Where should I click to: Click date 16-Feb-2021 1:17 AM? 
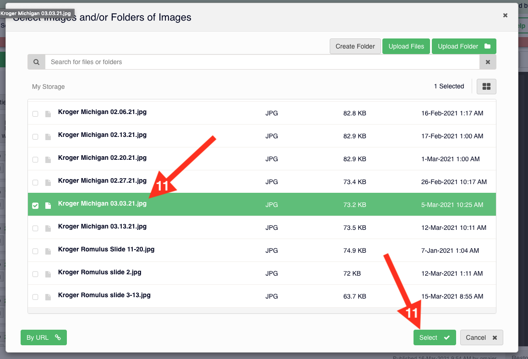tap(452, 114)
